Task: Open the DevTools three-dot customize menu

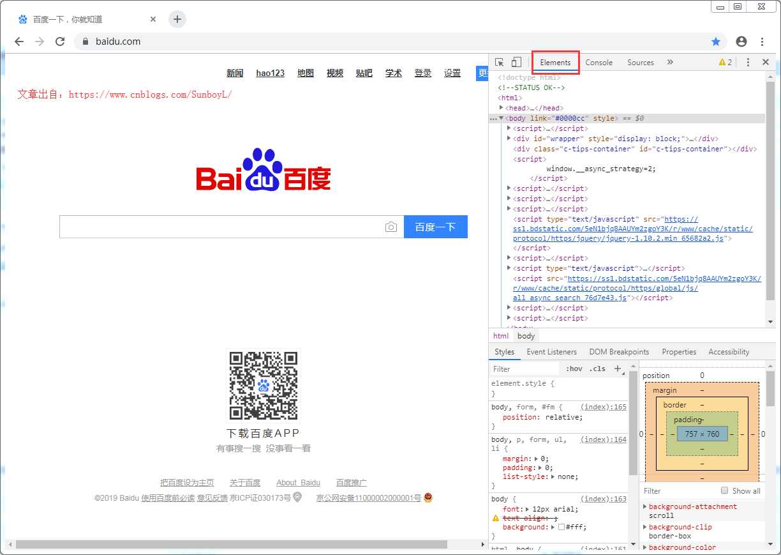Action: point(747,62)
